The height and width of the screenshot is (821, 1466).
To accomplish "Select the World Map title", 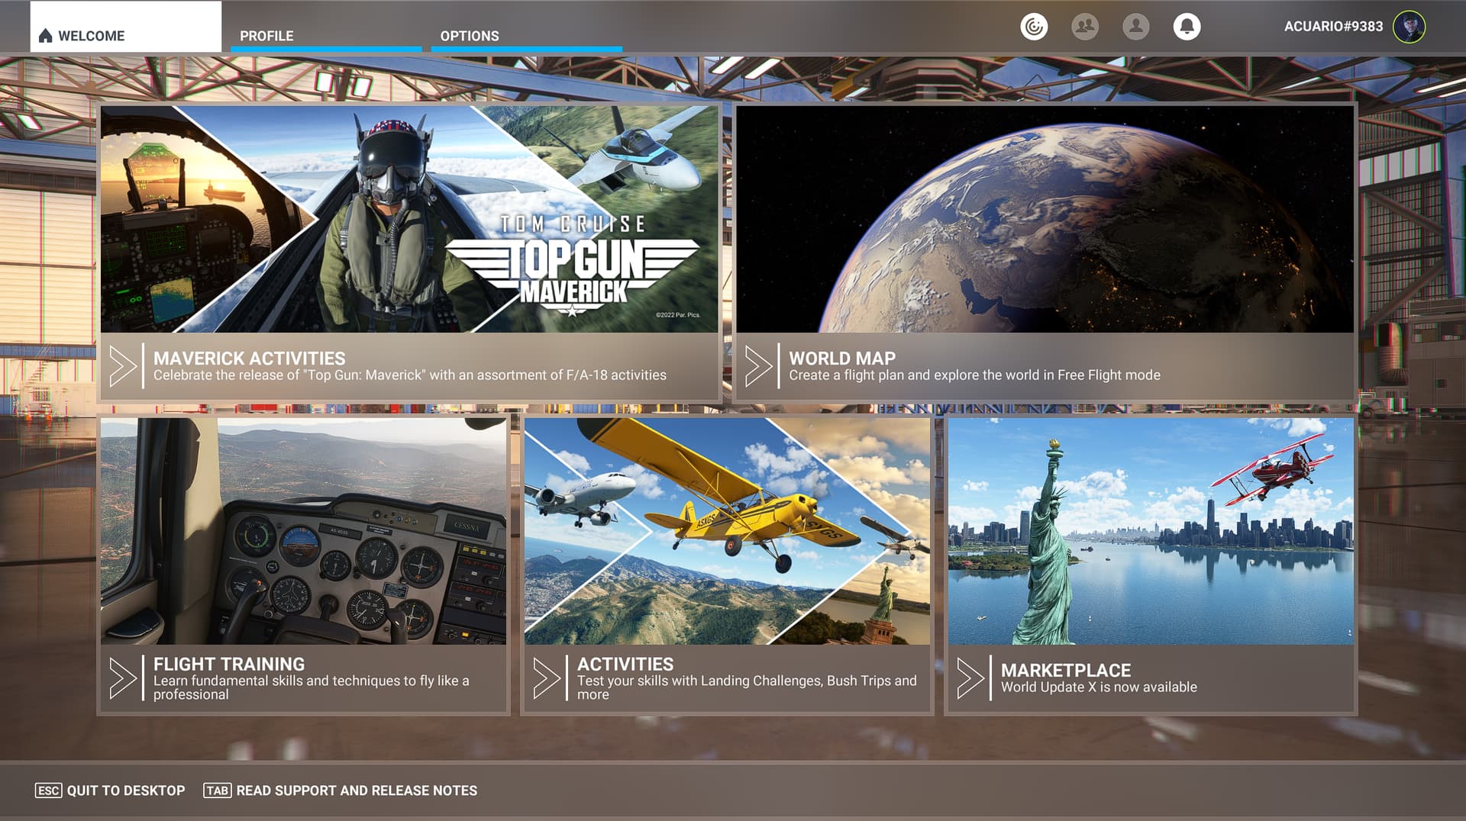I will pos(842,358).
